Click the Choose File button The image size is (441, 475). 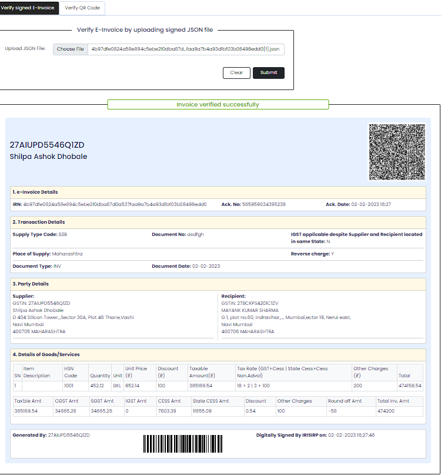point(70,49)
